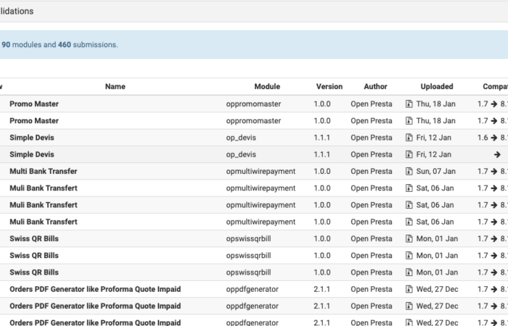Select version '1.1.1' in Simple Devis 1.6 row
This screenshot has height=326, width=508.
tap(322, 138)
